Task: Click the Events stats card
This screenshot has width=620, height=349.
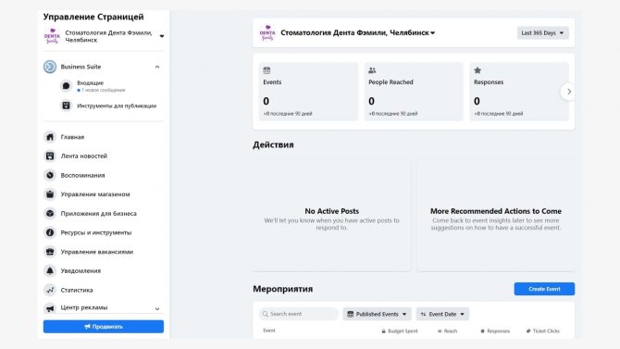Action: pos(308,92)
